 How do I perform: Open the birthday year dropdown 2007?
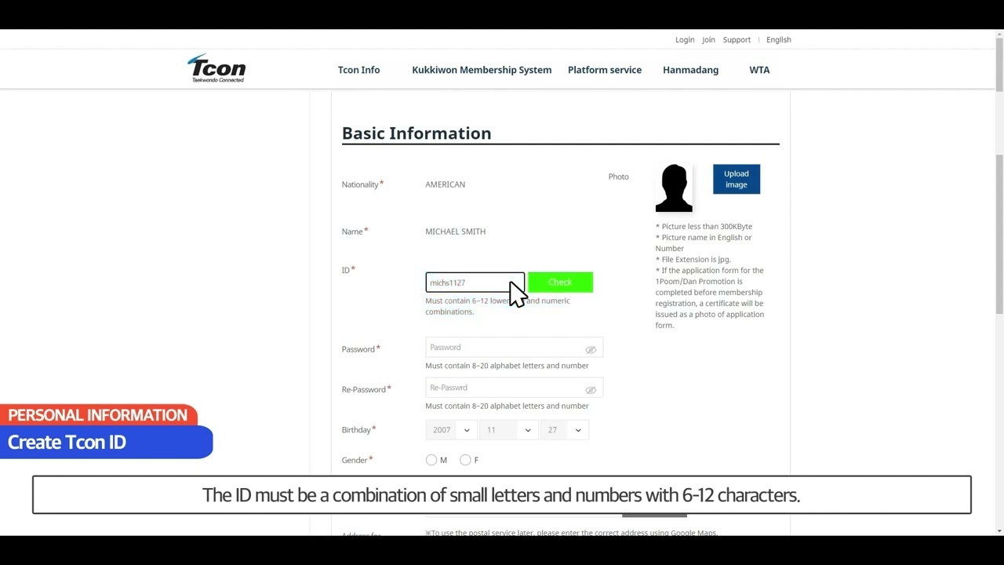tap(451, 430)
